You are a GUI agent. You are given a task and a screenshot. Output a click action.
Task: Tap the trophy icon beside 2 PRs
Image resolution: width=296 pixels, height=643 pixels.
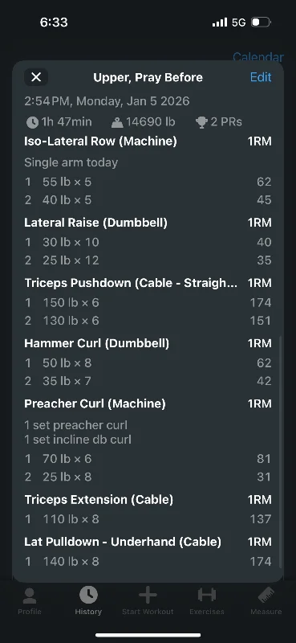tap(201, 122)
